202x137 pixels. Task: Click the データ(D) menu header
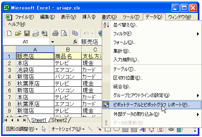[154, 17]
